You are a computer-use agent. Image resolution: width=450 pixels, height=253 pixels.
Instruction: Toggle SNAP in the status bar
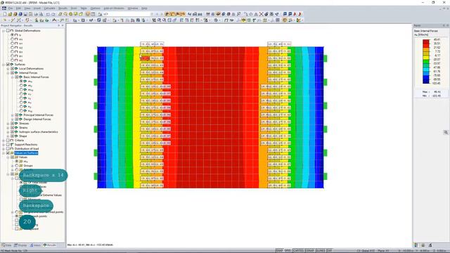[x=279, y=251]
